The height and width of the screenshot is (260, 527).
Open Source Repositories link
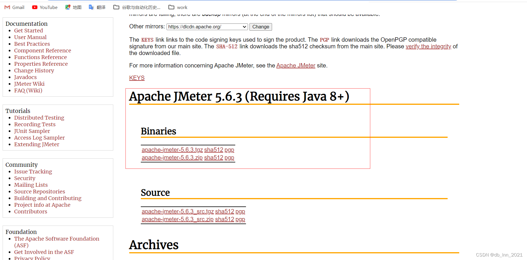39,191
